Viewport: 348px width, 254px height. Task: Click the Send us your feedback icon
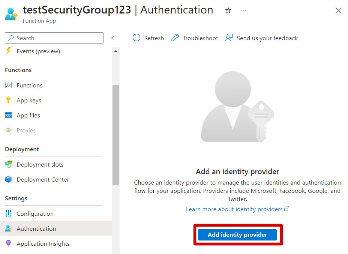pos(229,38)
